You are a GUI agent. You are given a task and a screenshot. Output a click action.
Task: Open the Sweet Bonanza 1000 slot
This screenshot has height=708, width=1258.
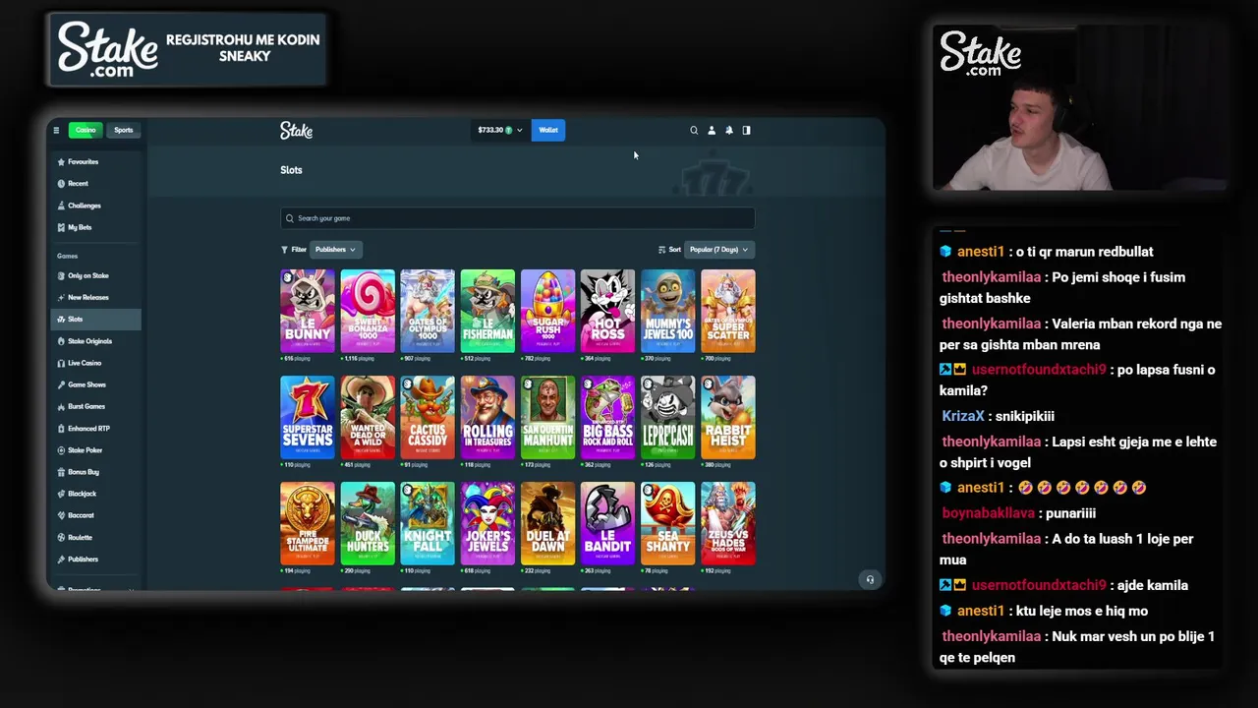click(x=368, y=311)
